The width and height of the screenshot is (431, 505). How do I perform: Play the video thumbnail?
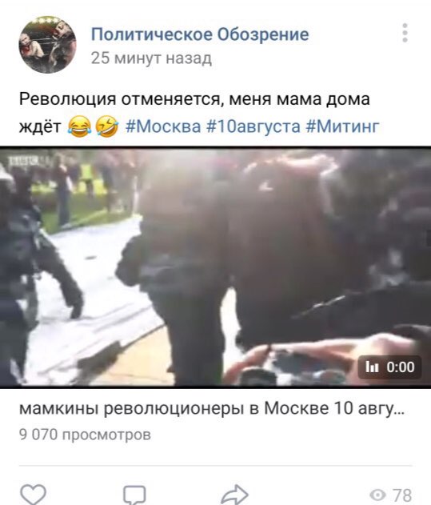pos(215,267)
